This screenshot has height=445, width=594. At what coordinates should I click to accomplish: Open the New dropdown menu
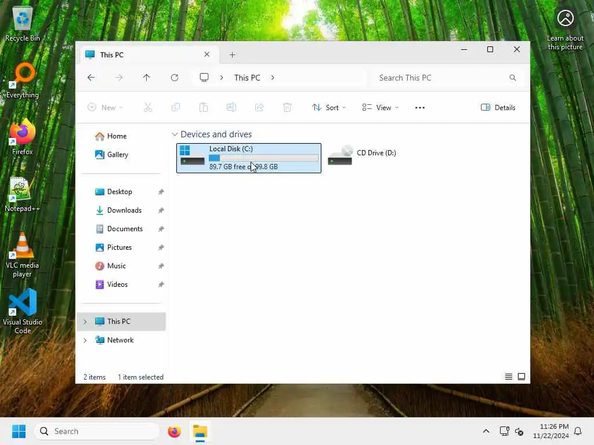(x=106, y=107)
